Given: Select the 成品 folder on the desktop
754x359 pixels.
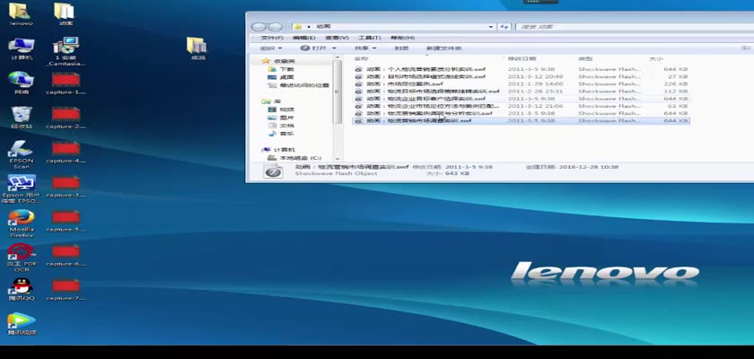Looking at the screenshot, I should click(197, 48).
